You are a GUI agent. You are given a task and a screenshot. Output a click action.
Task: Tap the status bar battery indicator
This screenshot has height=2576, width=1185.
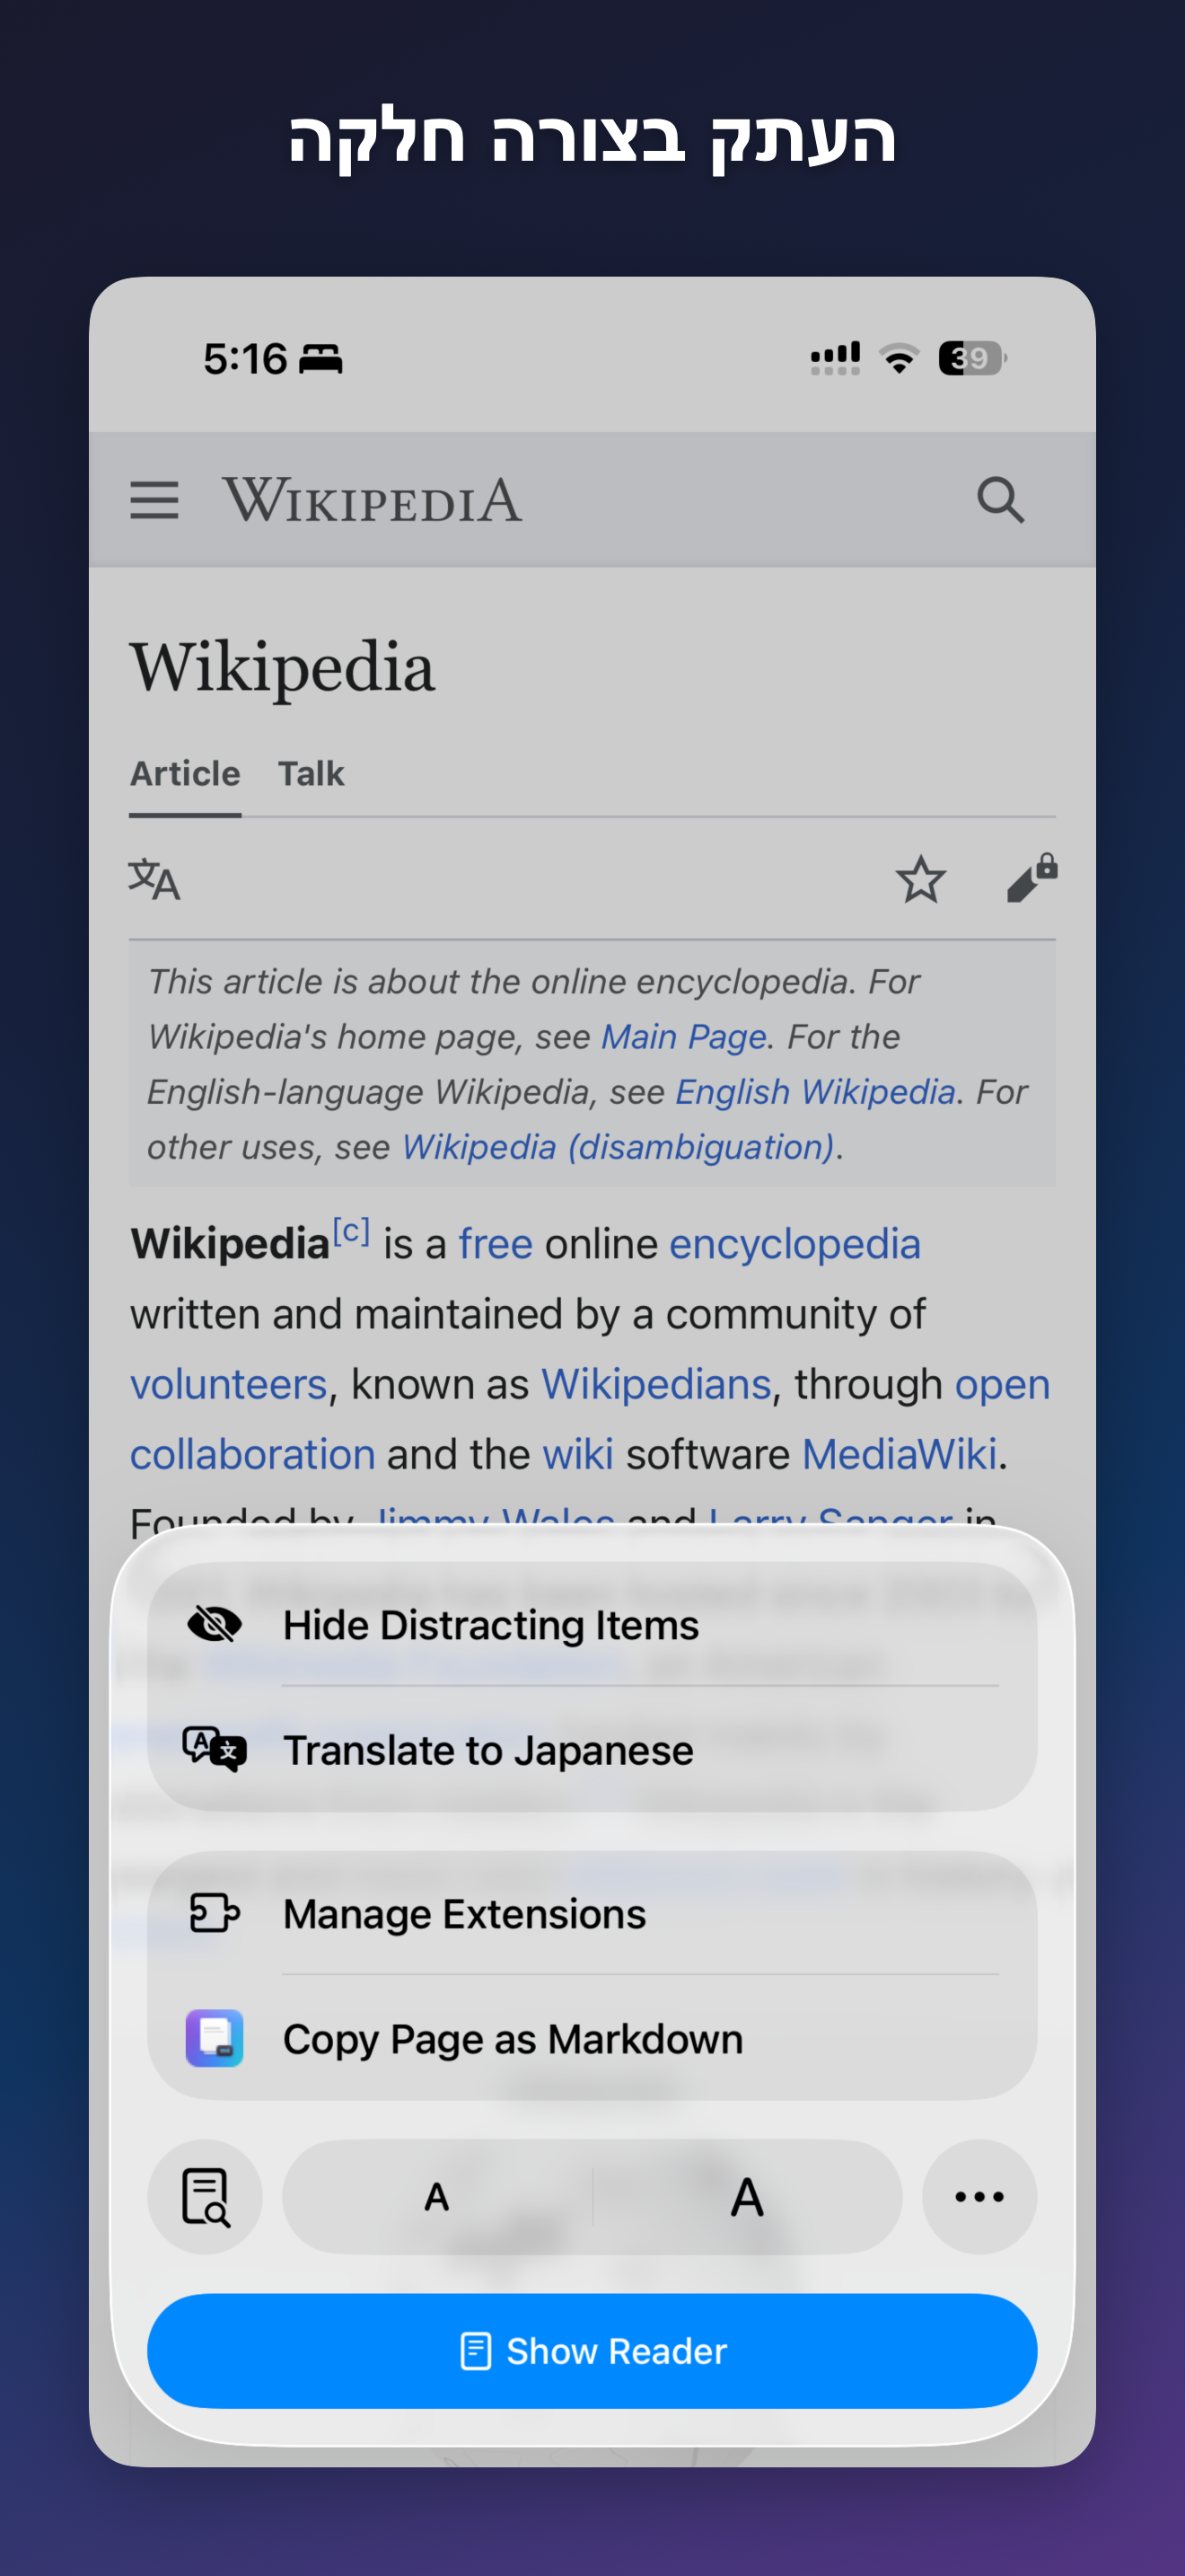pos(971,358)
